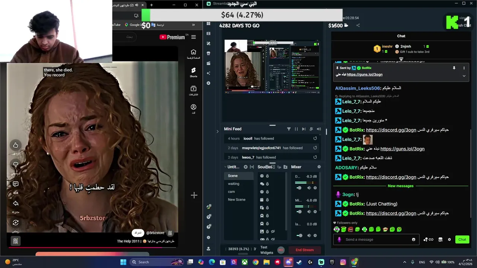Open the guns.lol/3ogn link in the pinned message
Screen dimensions: 477x268
tap(364, 74)
